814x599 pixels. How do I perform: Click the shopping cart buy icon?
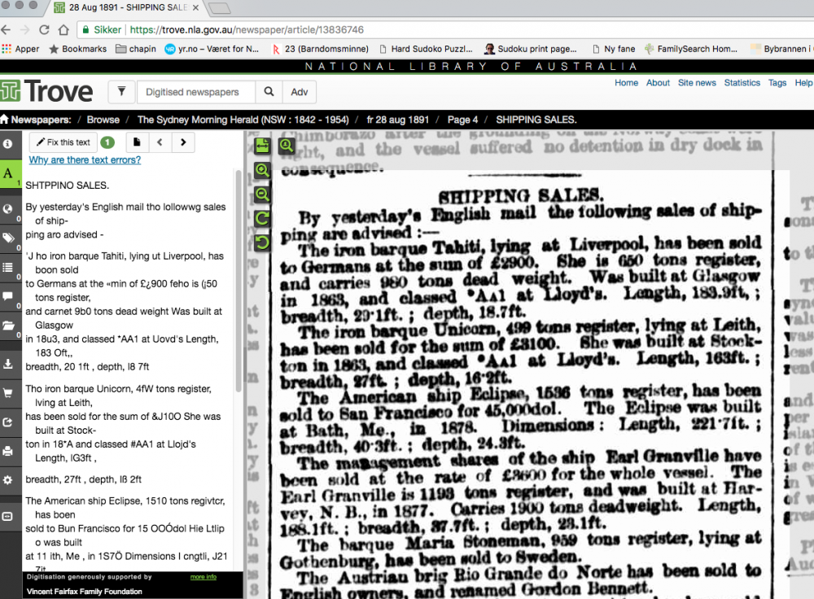[x=8, y=393]
